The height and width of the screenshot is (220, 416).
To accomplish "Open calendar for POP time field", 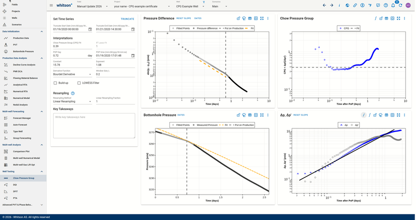I will pyautogui.click(x=133, y=55).
